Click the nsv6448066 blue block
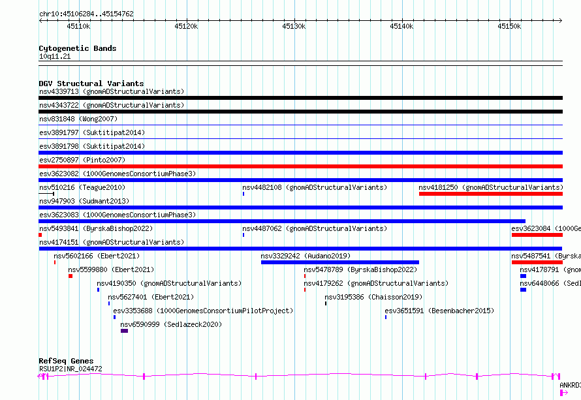The width and height of the screenshot is (581, 400). [x=523, y=290]
